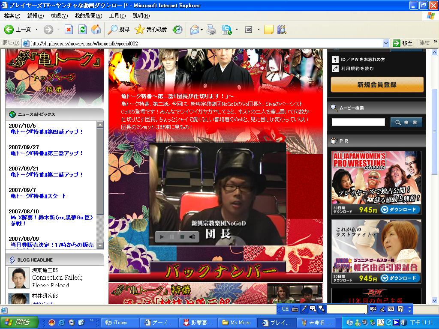The width and height of the screenshot is (439, 329).
Task: Click the page vertical scrollbar down arrow
Action: pyautogui.click(x=435, y=301)
